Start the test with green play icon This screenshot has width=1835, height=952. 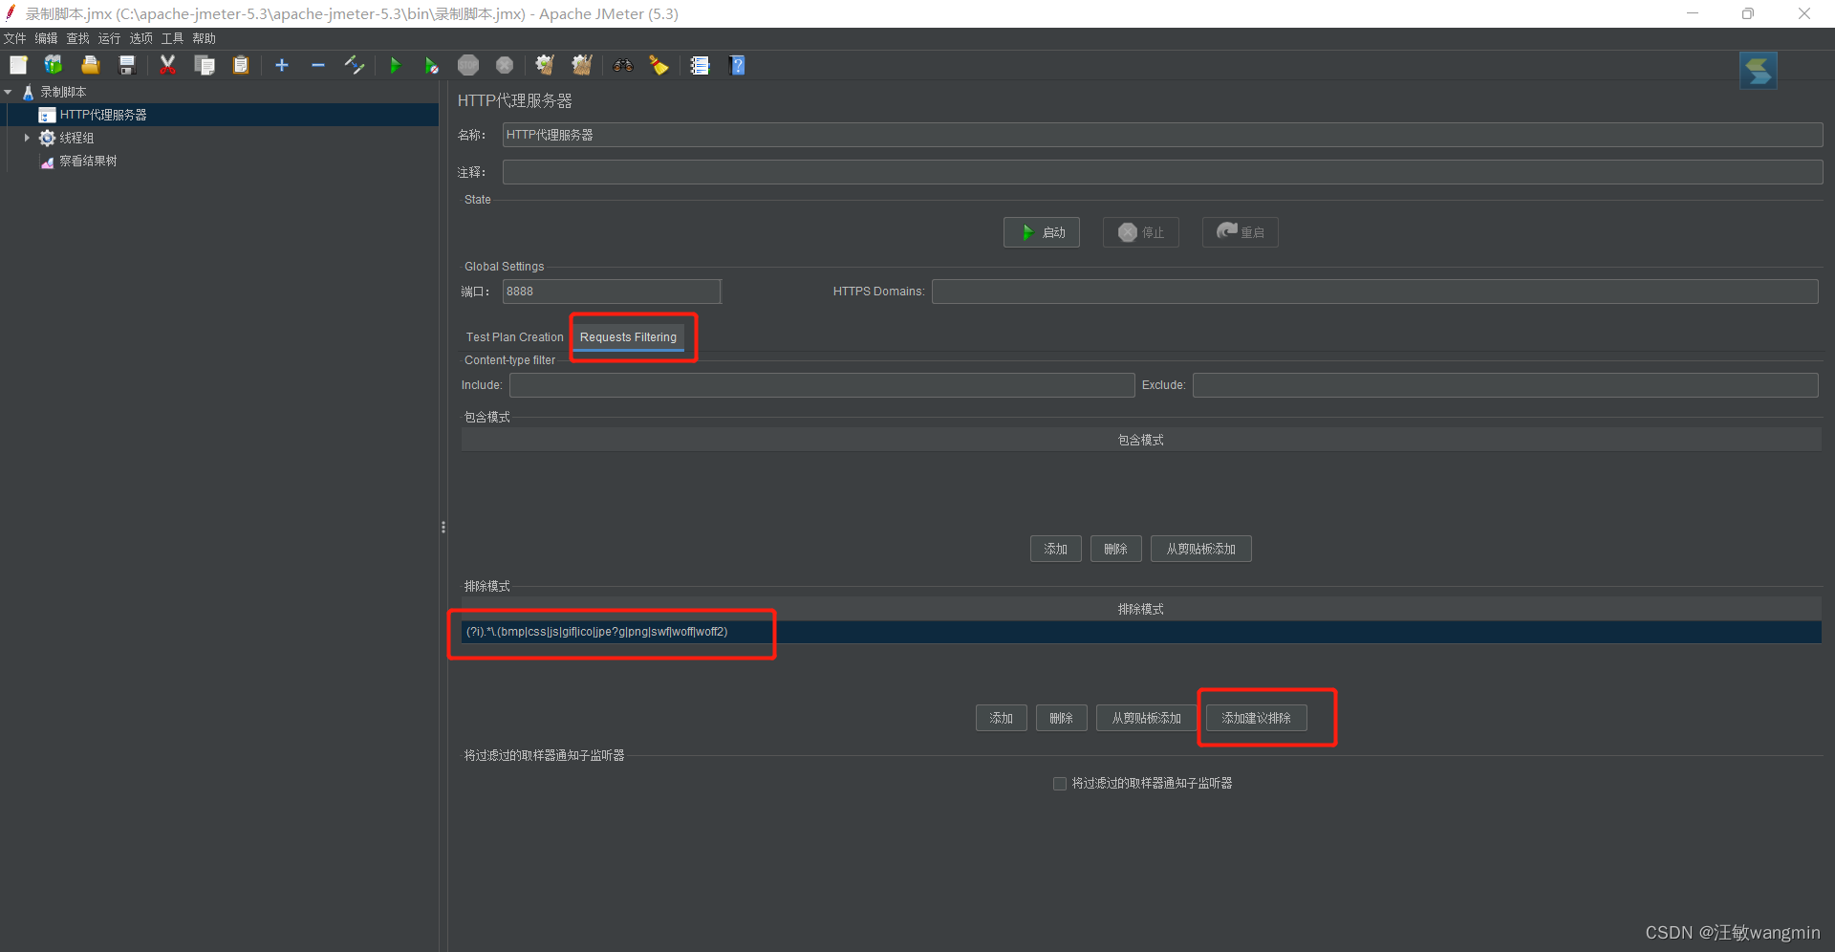(395, 65)
